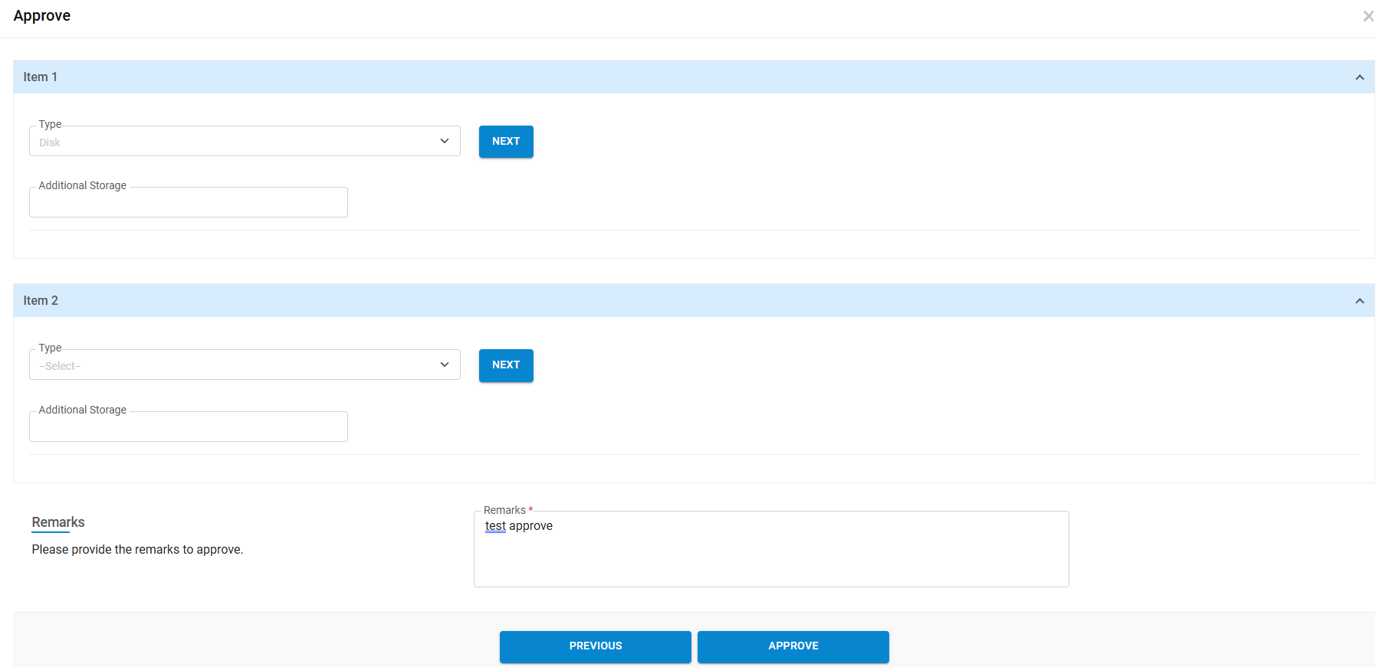Screen dimensions: 1376x667
Task: Click the Remarks text area
Action: tap(771, 549)
